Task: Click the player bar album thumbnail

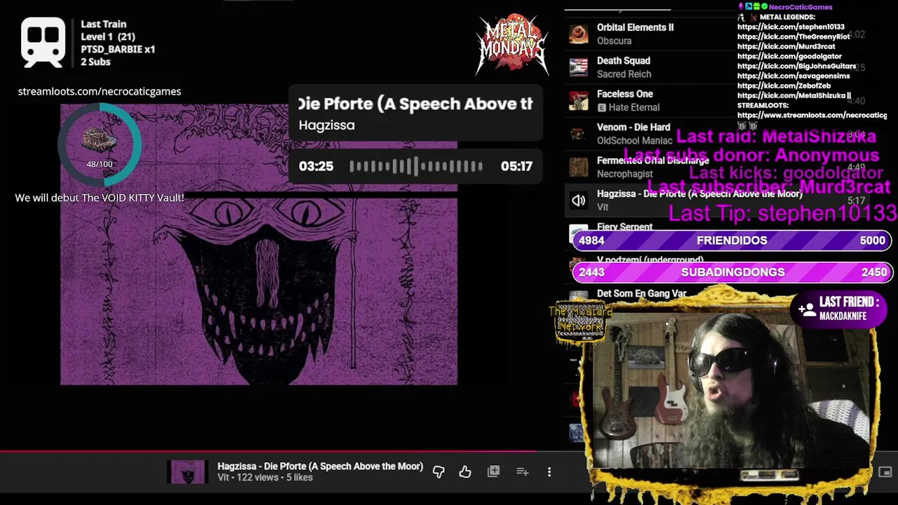Action: coord(187,472)
